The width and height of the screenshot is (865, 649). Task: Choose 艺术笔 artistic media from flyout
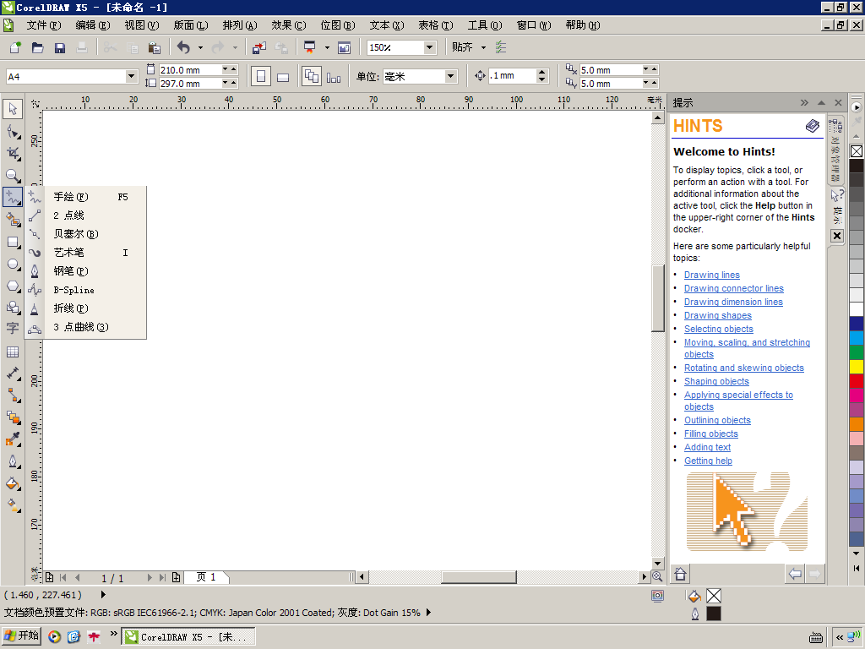click(x=86, y=253)
